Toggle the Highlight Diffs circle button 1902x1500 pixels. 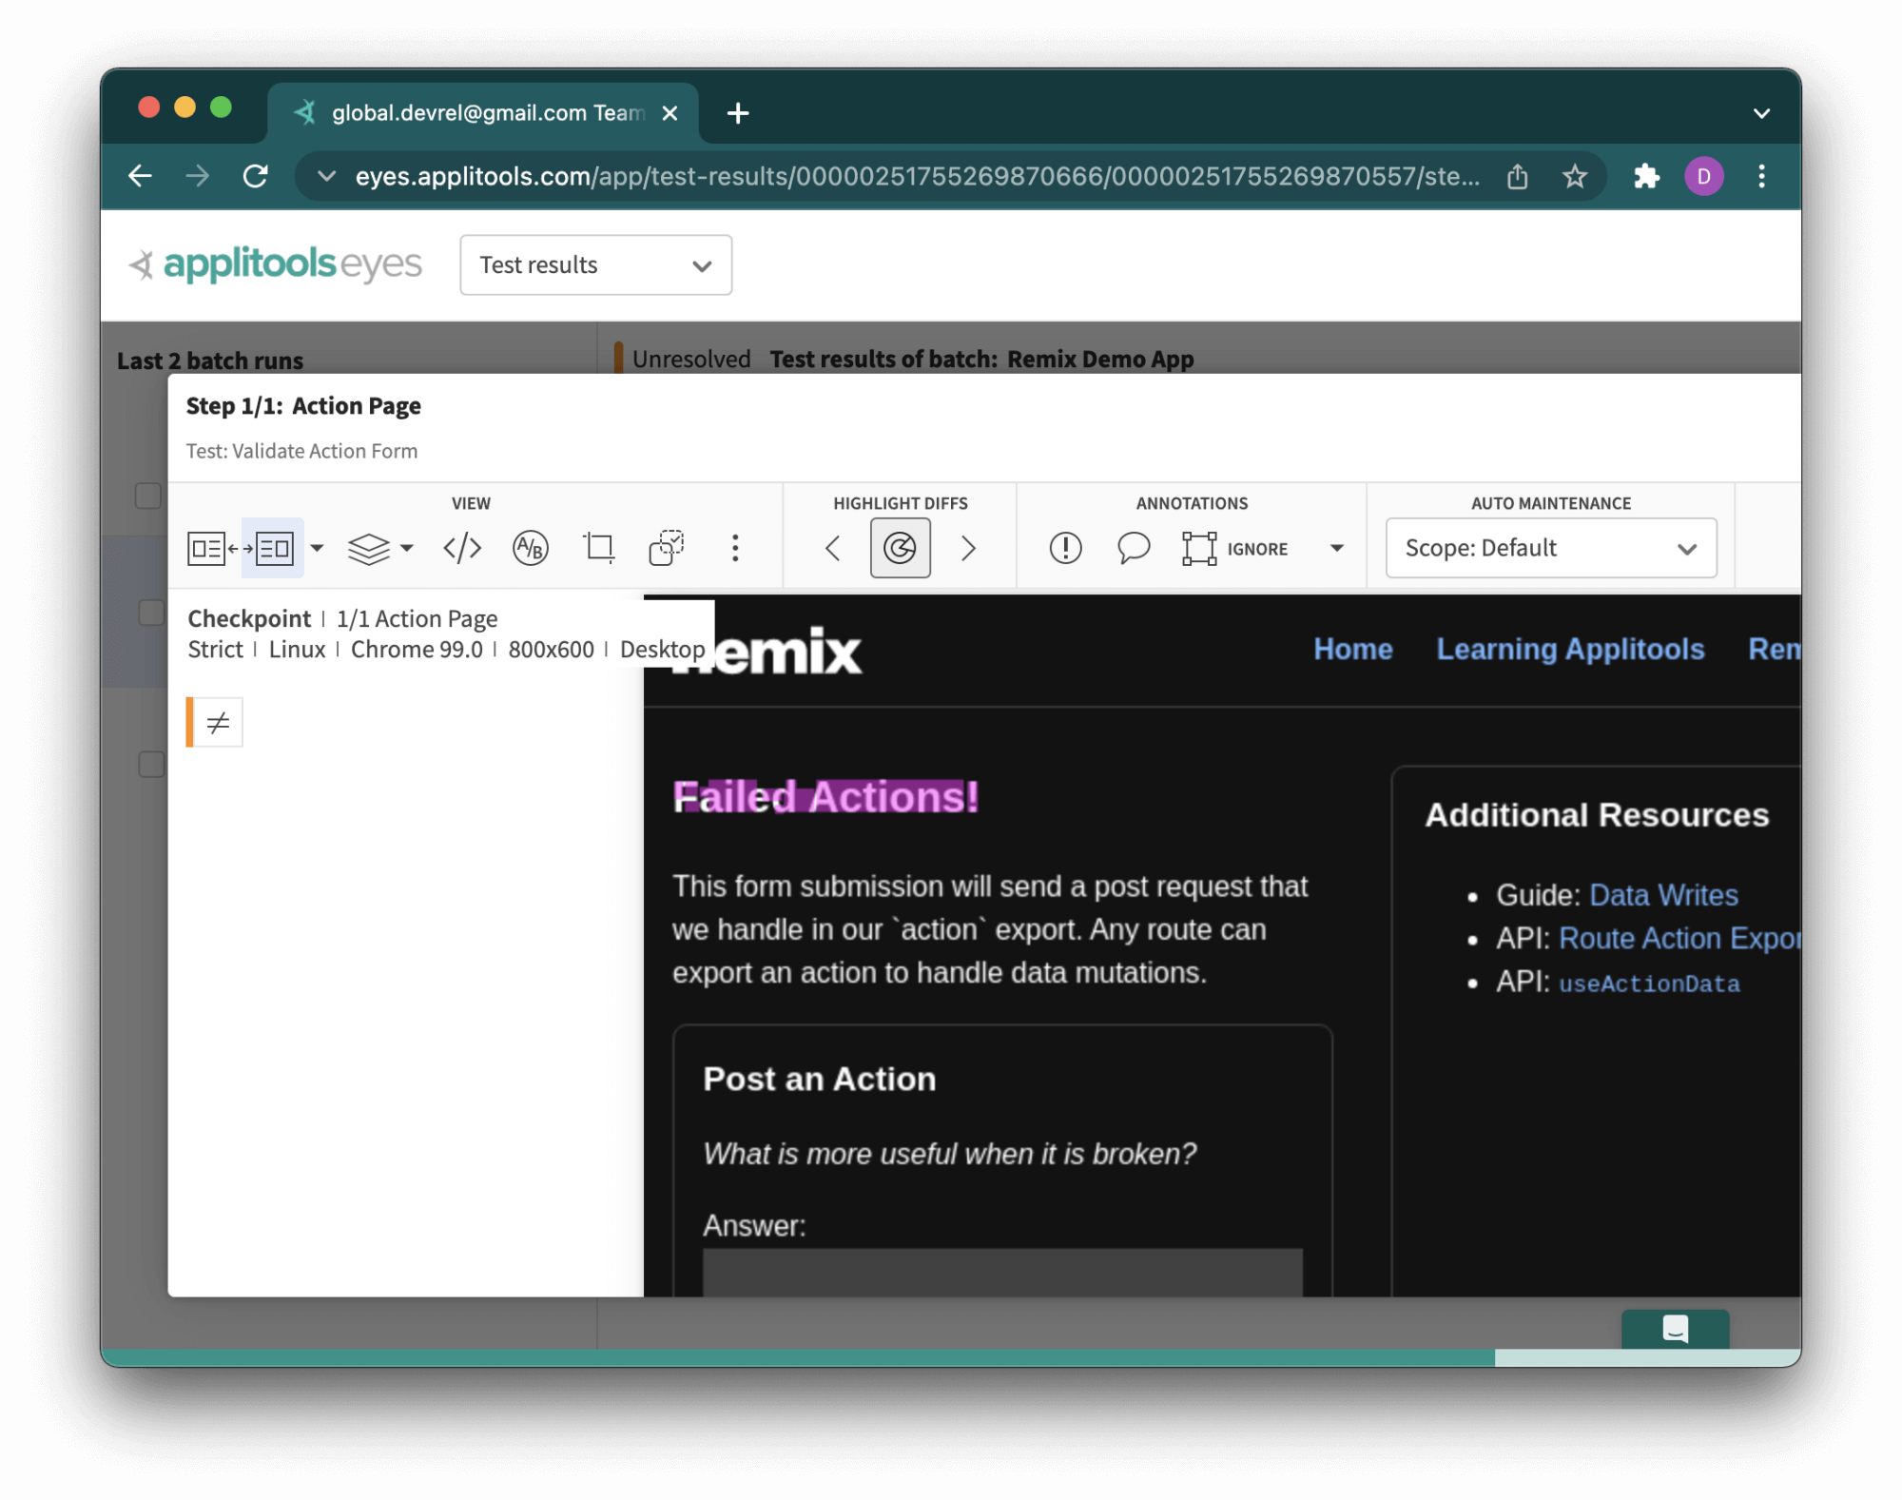pos(900,548)
